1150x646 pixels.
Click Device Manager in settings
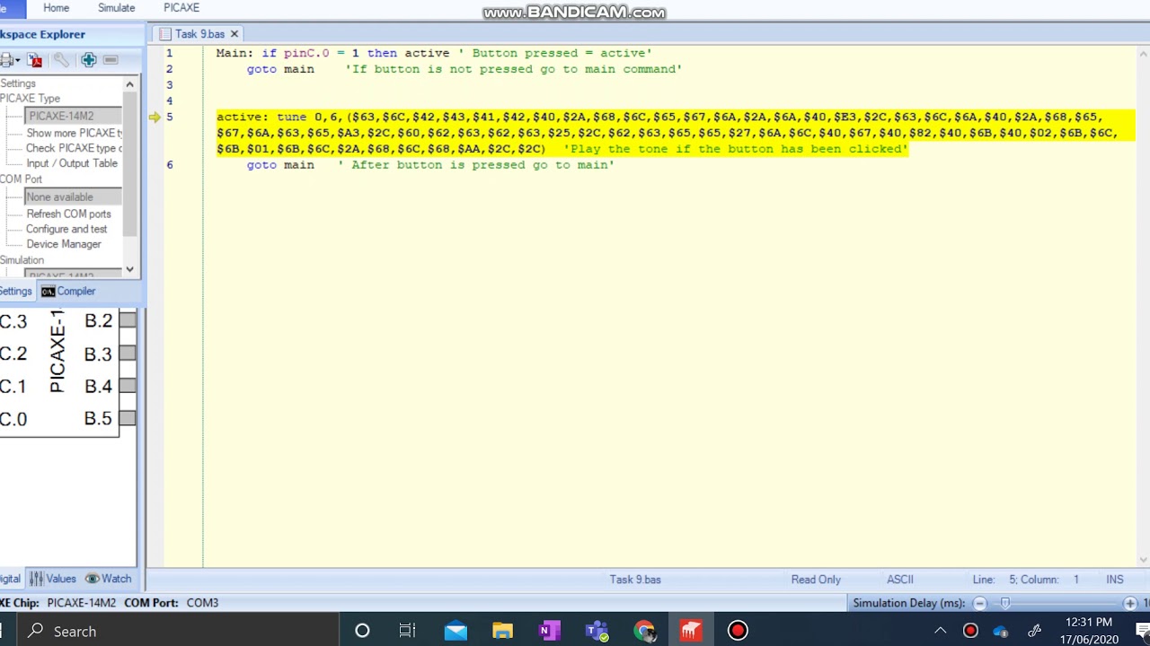tap(63, 244)
